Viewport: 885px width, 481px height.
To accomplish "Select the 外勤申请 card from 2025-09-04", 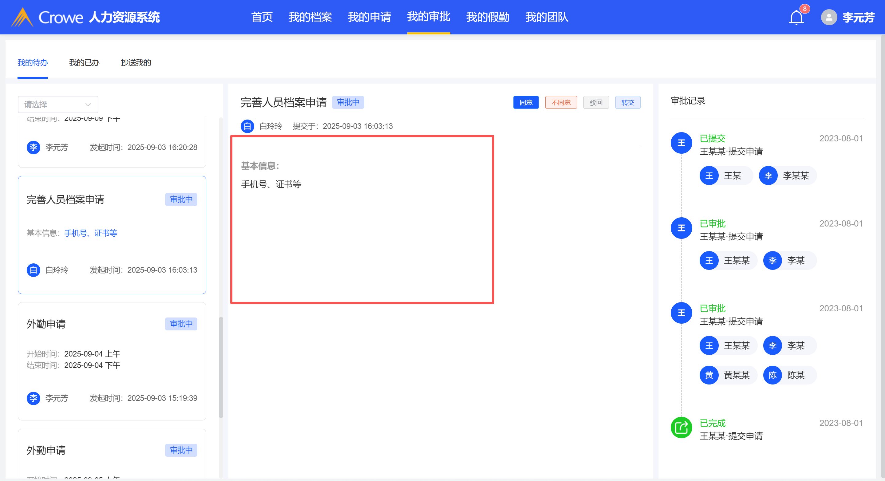I will [x=112, y=361].
